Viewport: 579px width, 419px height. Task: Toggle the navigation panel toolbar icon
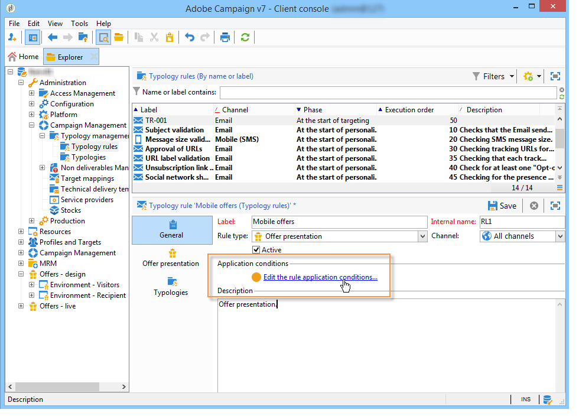[32, 37]
